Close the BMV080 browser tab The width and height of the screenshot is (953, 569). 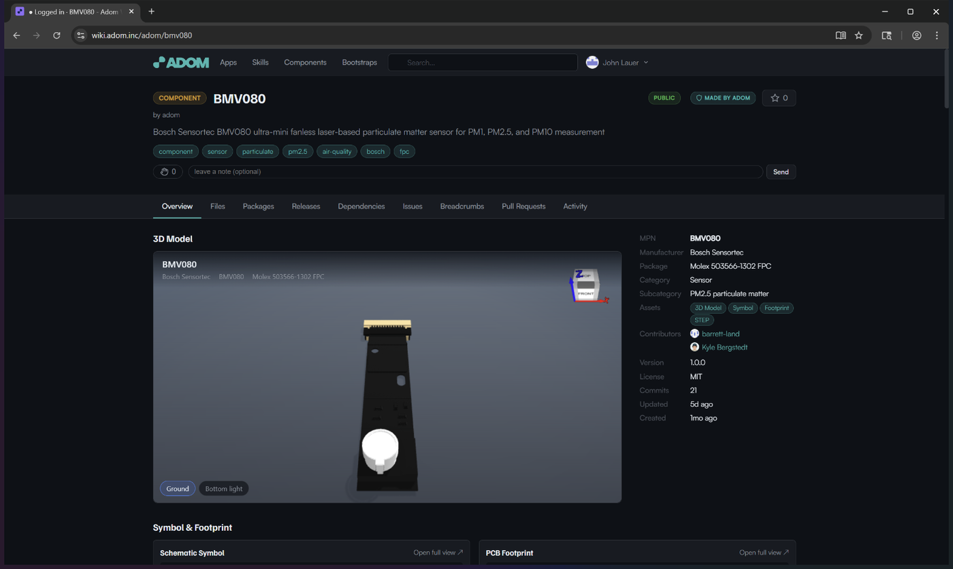pyautogui.click(x=131, y=12)
